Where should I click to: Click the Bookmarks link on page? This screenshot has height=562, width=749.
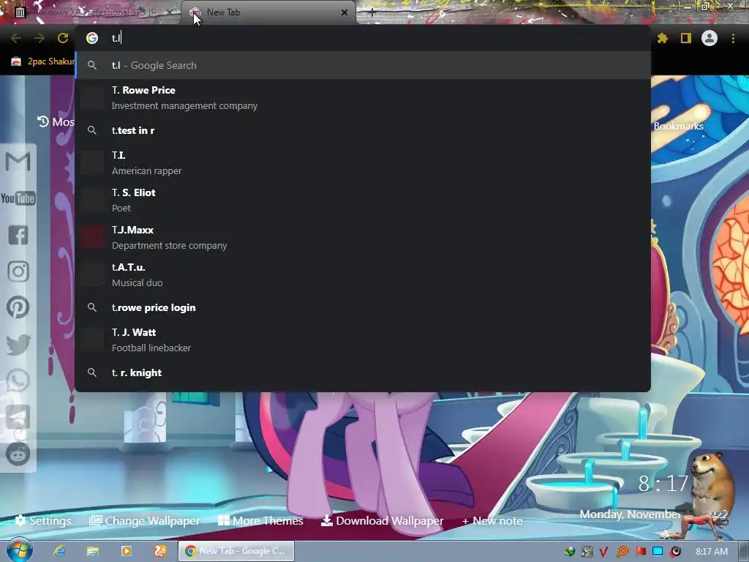(678, 126)
